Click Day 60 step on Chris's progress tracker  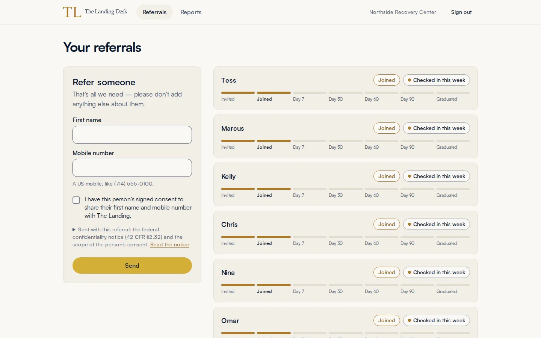pyautogui.click(x=381, y=241)
